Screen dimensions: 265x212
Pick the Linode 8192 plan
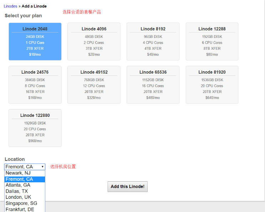click(x=153, y=41)
